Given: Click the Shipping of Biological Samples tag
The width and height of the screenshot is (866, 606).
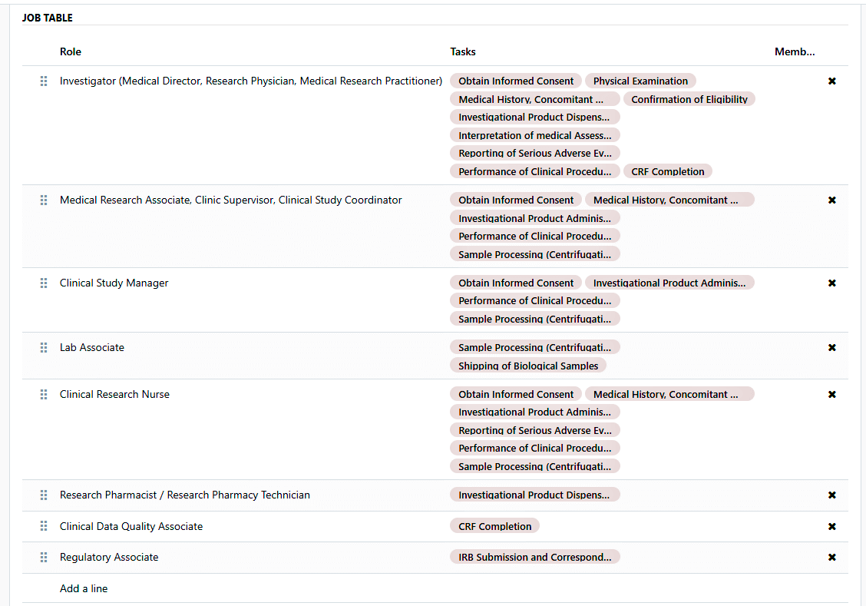Looking at the screenshot, I should [x=528, y=366].
